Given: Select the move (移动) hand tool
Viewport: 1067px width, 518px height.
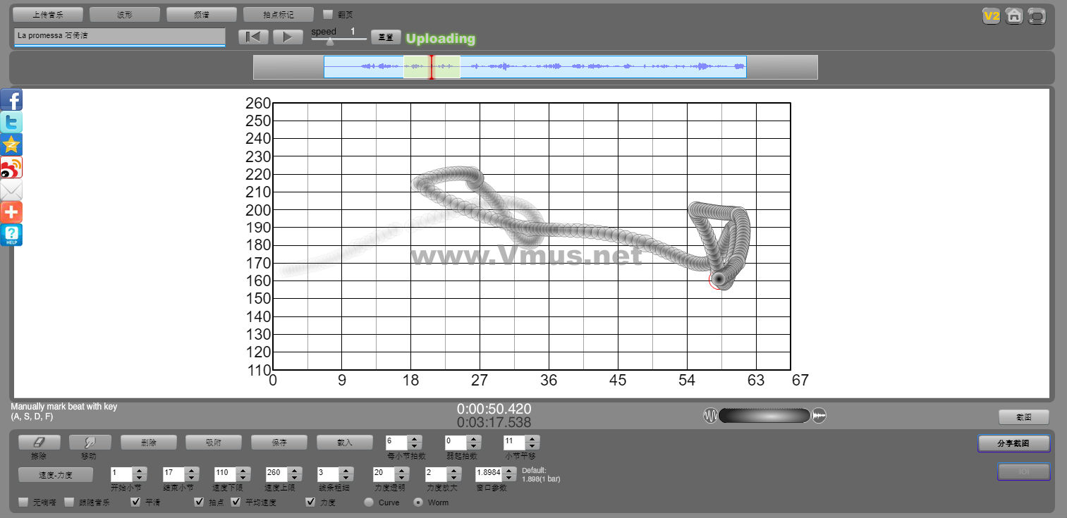Looking at the screenshot, I should click(x=89, y=443).
